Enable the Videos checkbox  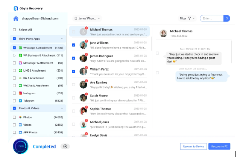point(14,125)
